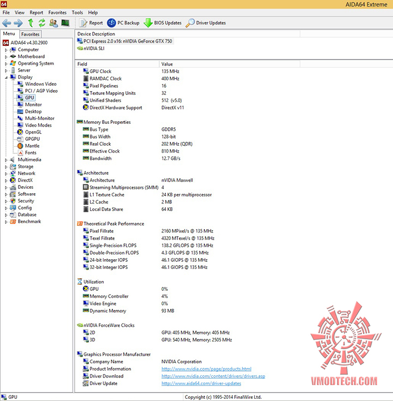The width and height of the screenshot is (393, 401).
Task: Open the File menu
Action: pos(6,13)
